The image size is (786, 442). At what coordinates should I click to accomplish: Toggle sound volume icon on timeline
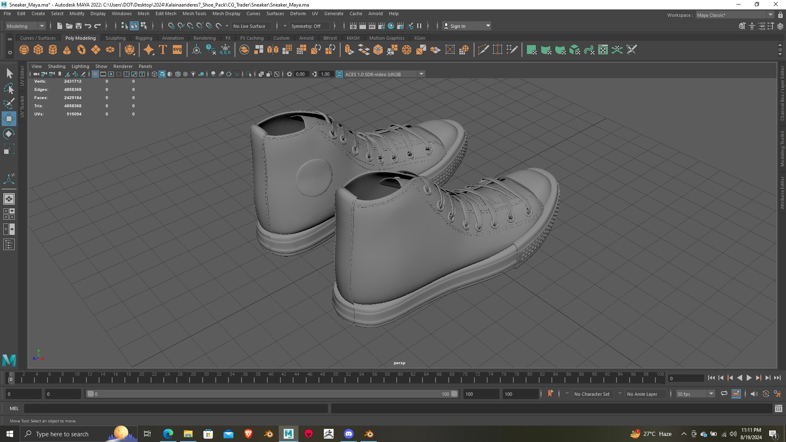click(754, 394)
